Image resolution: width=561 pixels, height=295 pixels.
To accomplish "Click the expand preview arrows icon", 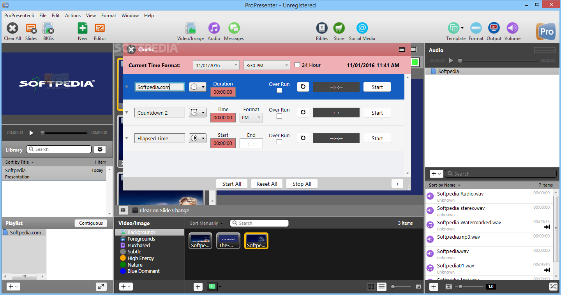I will tap(101, 286).
